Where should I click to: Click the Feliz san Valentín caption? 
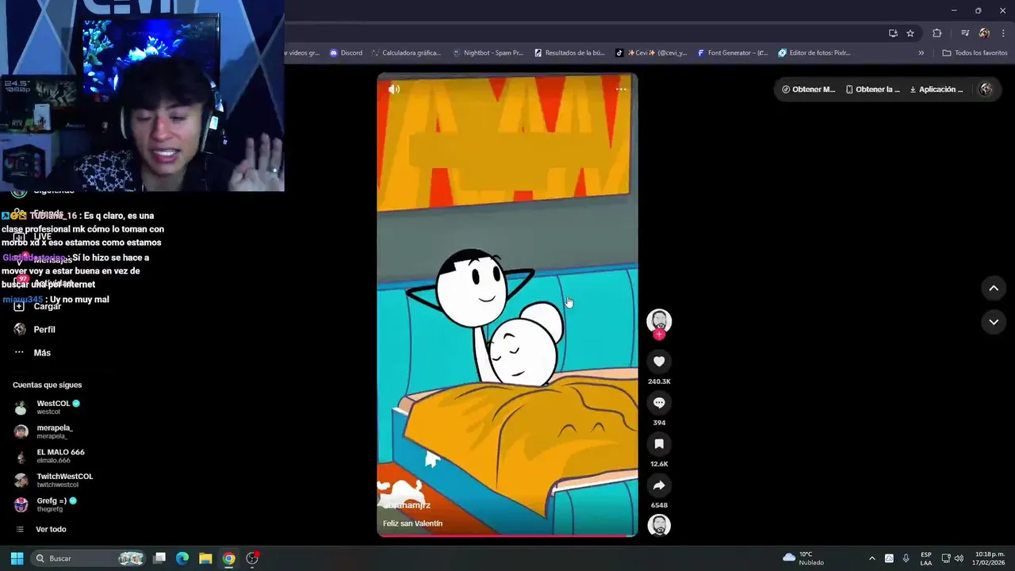point(412,523)
